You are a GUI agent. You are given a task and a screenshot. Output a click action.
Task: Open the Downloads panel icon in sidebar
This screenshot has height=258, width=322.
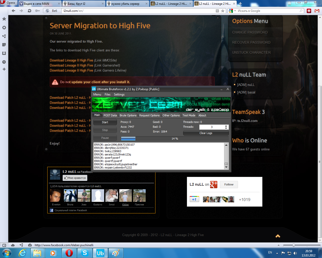point(4,53)
